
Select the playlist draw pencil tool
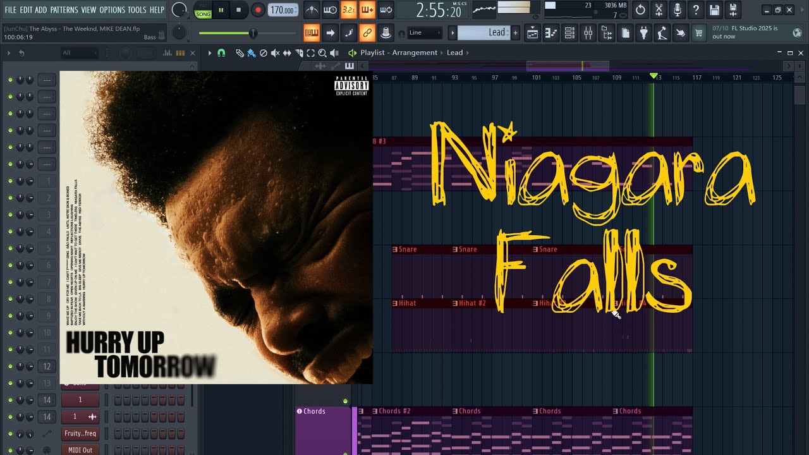(x=240, y=53)
